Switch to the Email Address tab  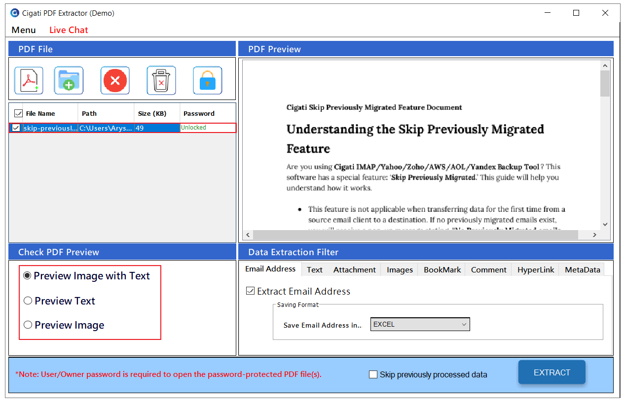point(270,269)
